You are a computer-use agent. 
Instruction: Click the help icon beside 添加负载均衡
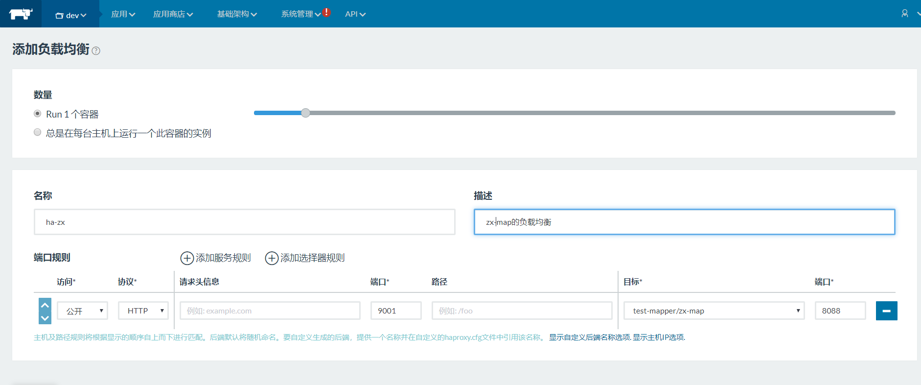(96, 51)
